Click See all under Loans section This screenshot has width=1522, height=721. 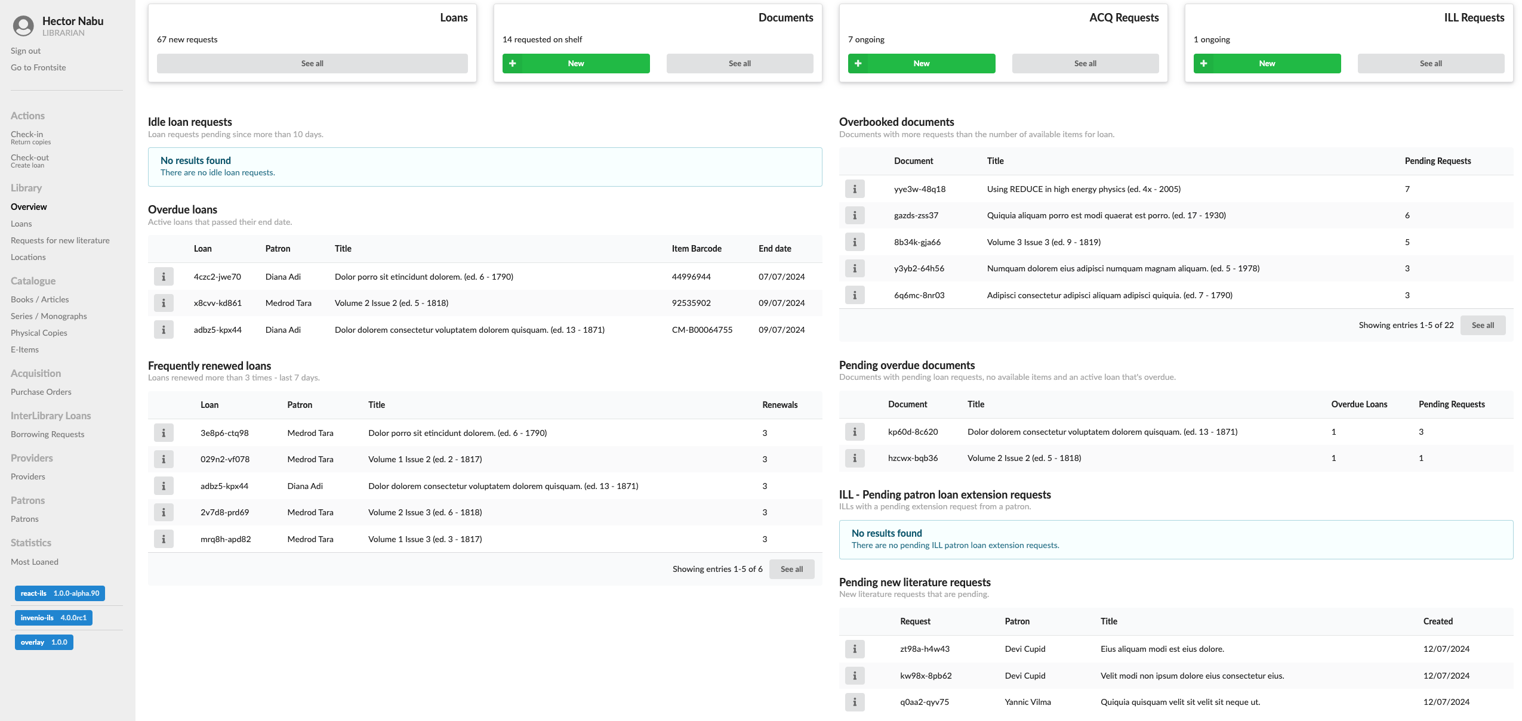pyautogui.click(x=312, y=63)
